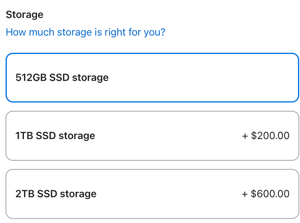Click the "1TB SSD storage" label text
300x223 pixels.
[55, 136]
